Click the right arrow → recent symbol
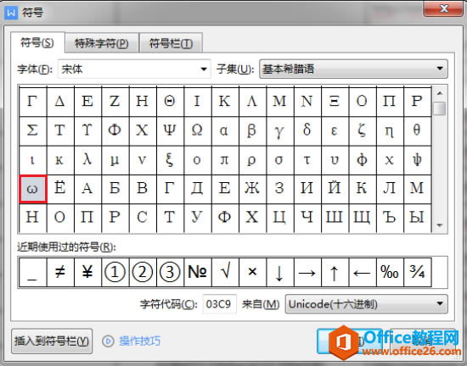 307,272
